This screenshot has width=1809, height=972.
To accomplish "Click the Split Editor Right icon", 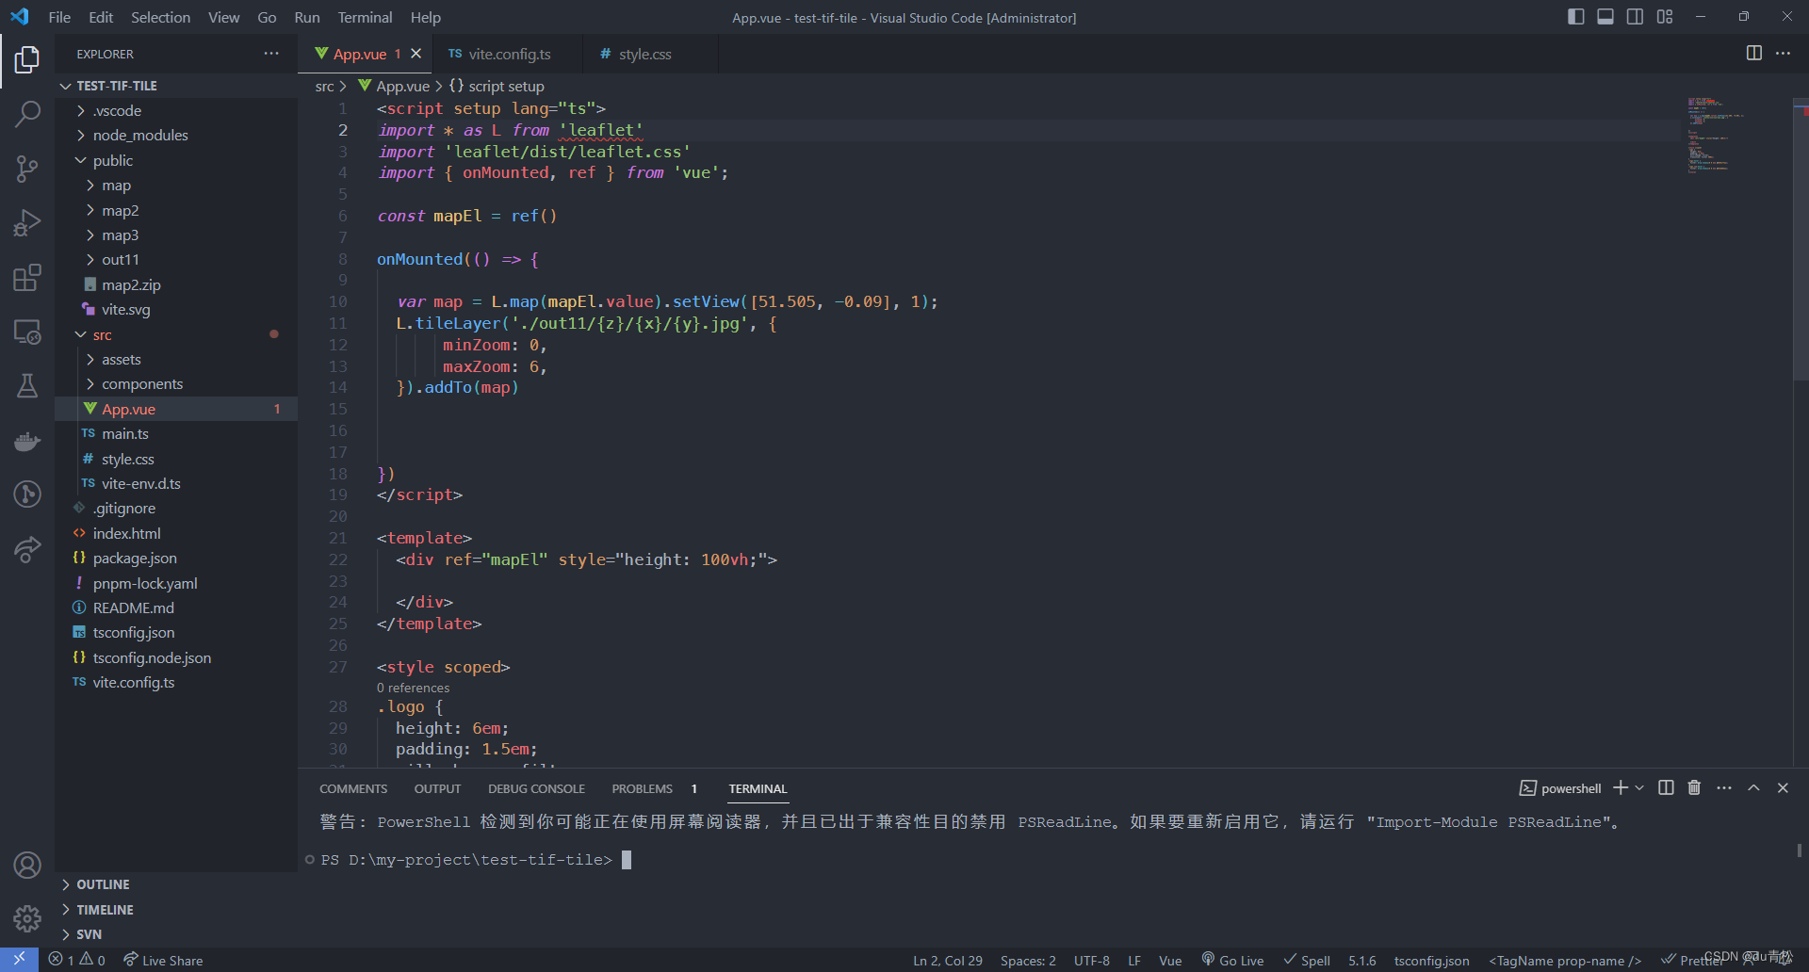I will 1753,54.
